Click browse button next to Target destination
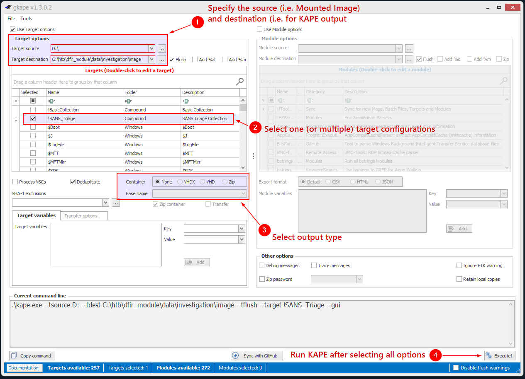The height and width of the screenshot is (379, 525). pyautogui.click(x=162, y=59)
